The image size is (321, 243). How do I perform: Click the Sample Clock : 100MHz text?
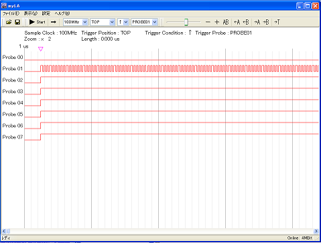51,33
